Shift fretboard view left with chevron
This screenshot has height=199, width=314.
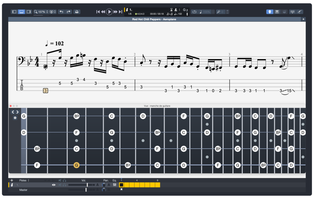tap(13, 112)
